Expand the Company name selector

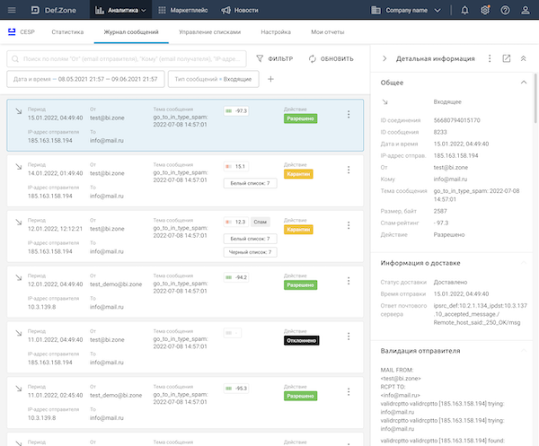[x=406, y=10]
